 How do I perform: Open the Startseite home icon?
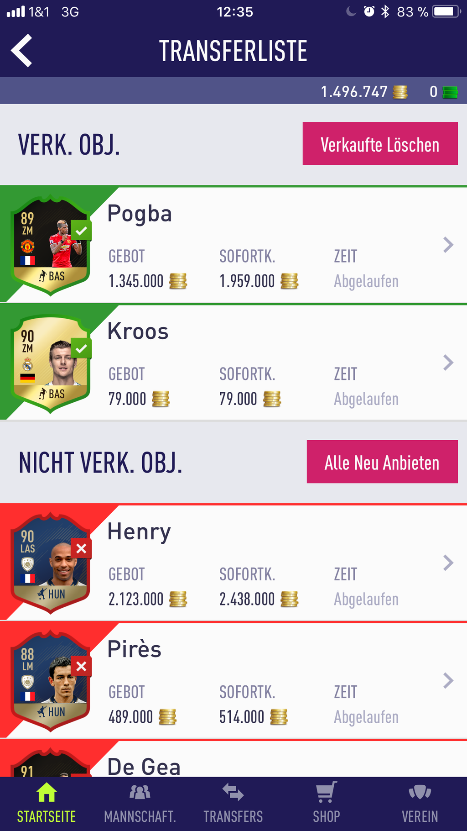[47, 792]
